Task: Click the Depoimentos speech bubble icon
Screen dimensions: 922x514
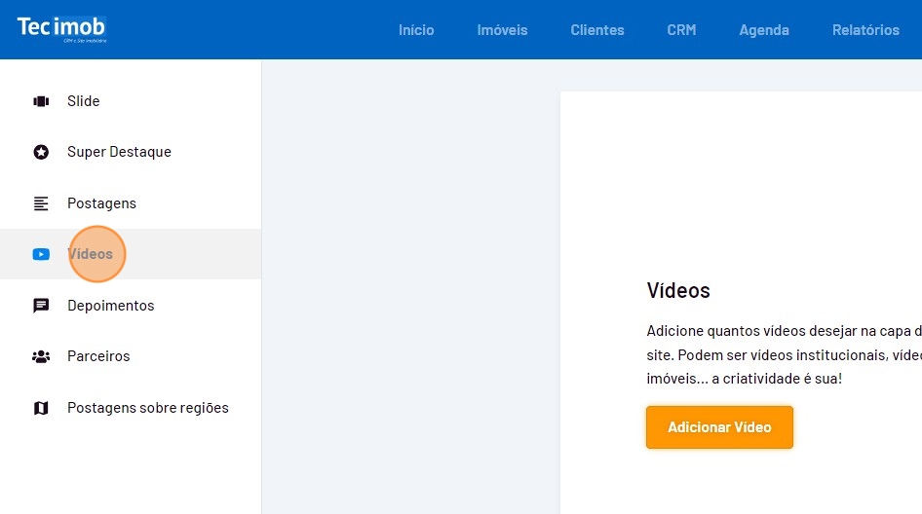Action: tap(41, 306)
